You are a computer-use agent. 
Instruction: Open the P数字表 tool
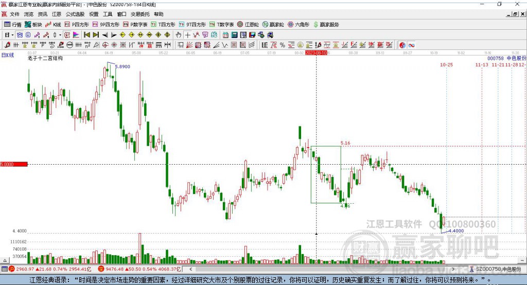135,25
